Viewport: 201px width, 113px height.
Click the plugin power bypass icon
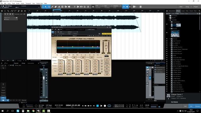tap(53, 32)
